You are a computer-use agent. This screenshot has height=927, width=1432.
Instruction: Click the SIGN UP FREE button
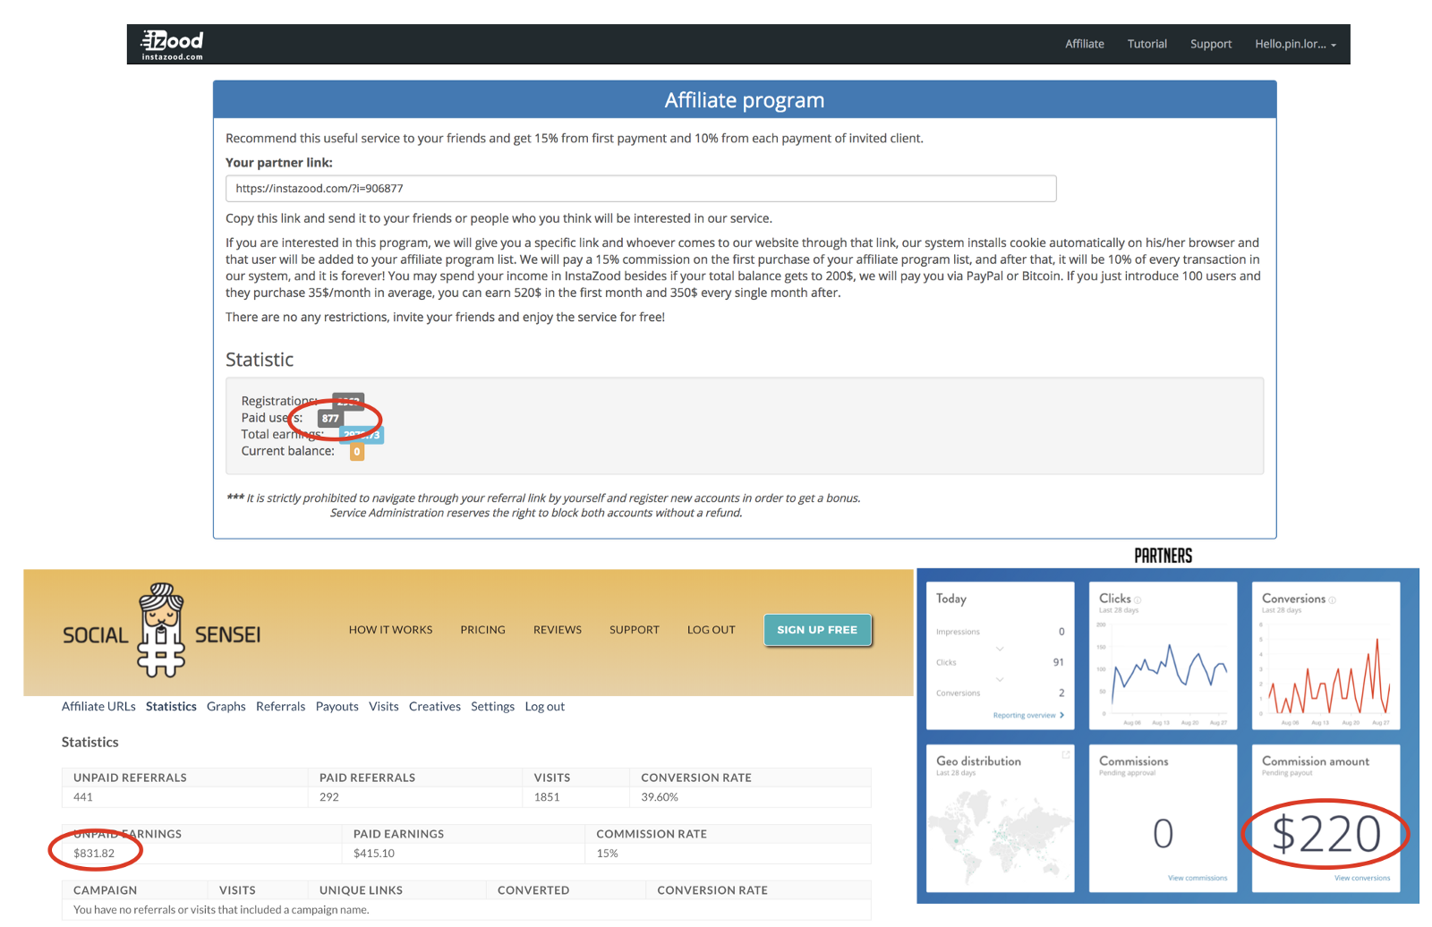(x=817, y=630)
